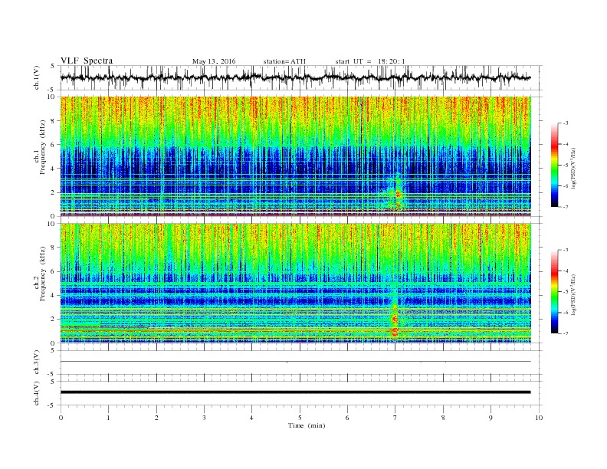Click the "station=ATH" header label
The height and width of the screenshot is (469, 607).
284,61
